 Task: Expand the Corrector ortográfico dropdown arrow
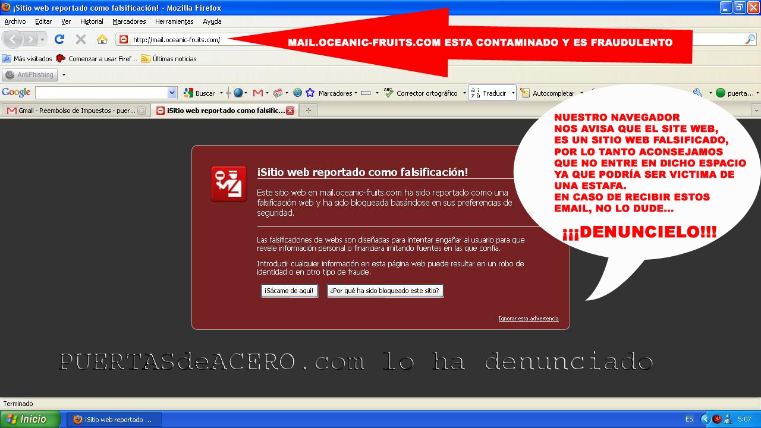click(x=464, y=93)
